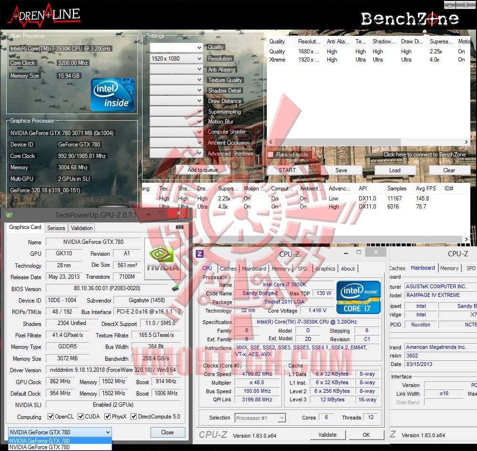Screen dimensions: 477x451
Task: Open the Texture Quality dropdown
Action: click(x=176, y=80)
